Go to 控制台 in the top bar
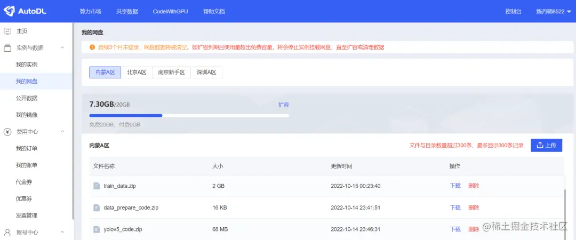This screenshot has height=240, width=576. pos(513,11)
